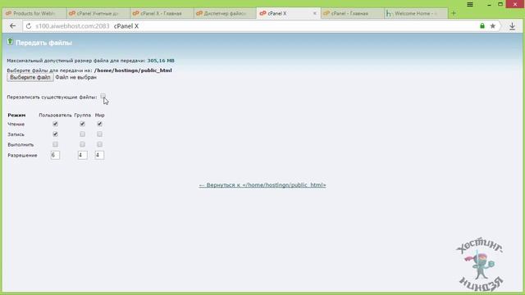The image size is (525, 295).
Task: Follow the Вернуться к /home/hostingn/public_html link
Action: [x=262, y=185]
